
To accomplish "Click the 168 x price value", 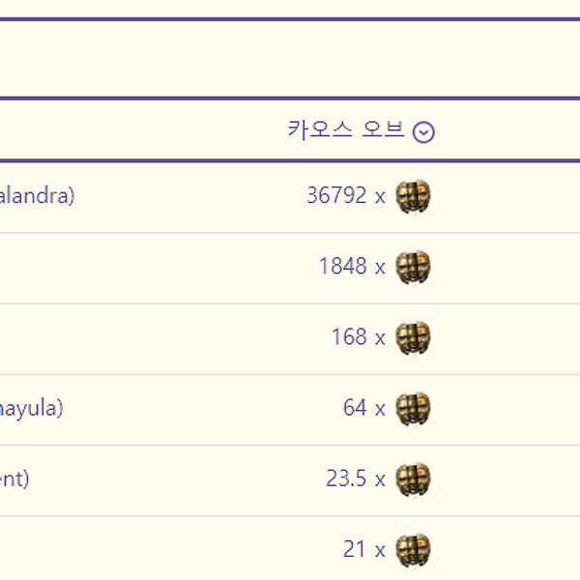I will (x=358, y=337).
